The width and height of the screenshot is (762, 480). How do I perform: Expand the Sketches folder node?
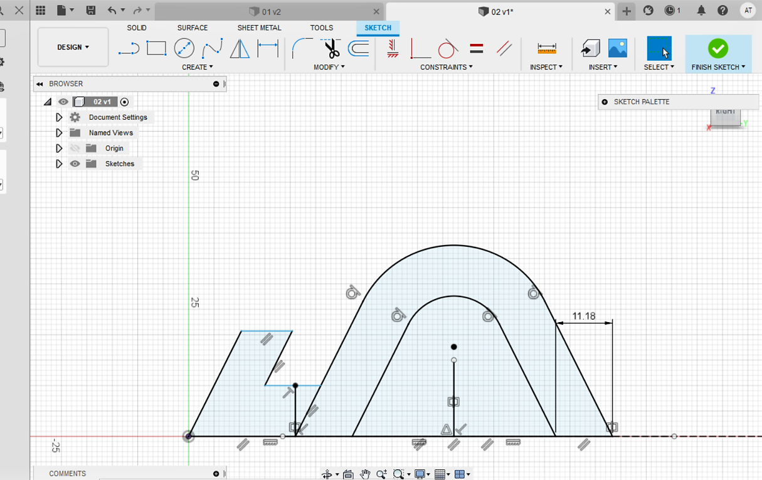coord(59,164)
